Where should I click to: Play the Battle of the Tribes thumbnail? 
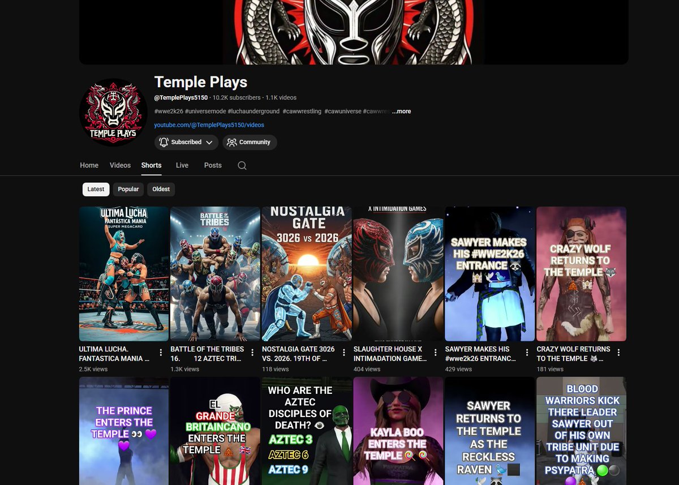216,274
